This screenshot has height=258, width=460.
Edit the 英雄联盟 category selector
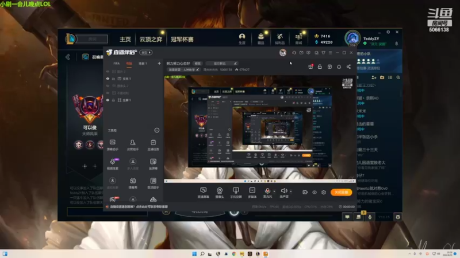pyautogui.click(x=183, y=69)
